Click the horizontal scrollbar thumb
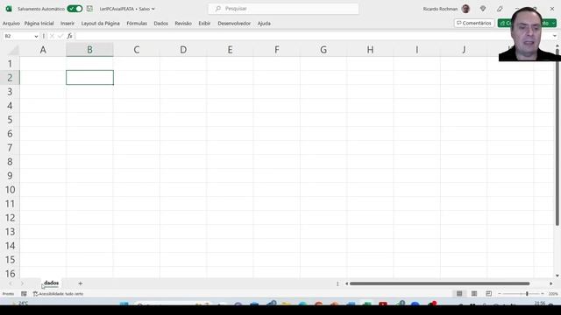This screenshot has height=315, width=561. point(439,283)
